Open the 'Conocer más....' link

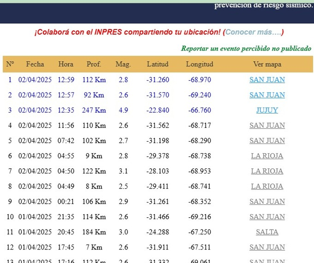coord(254,32)
